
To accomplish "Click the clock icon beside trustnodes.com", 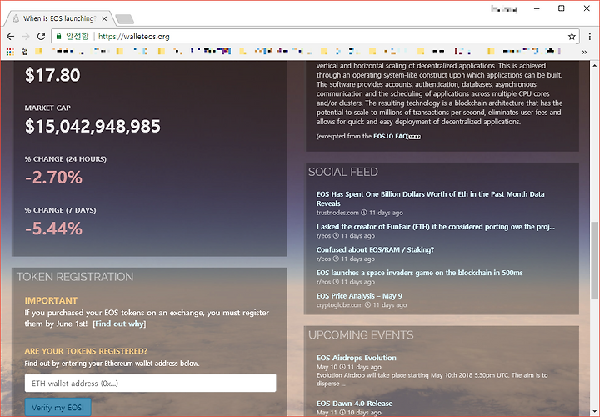I will click(x=364, y=213).
